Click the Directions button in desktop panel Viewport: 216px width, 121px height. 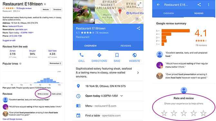57,9
